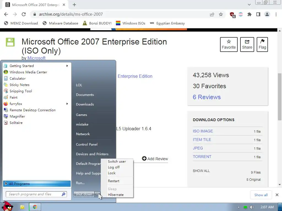Open the Chrome profile avatar
282x211 pixels.
[x=267, y=14]
